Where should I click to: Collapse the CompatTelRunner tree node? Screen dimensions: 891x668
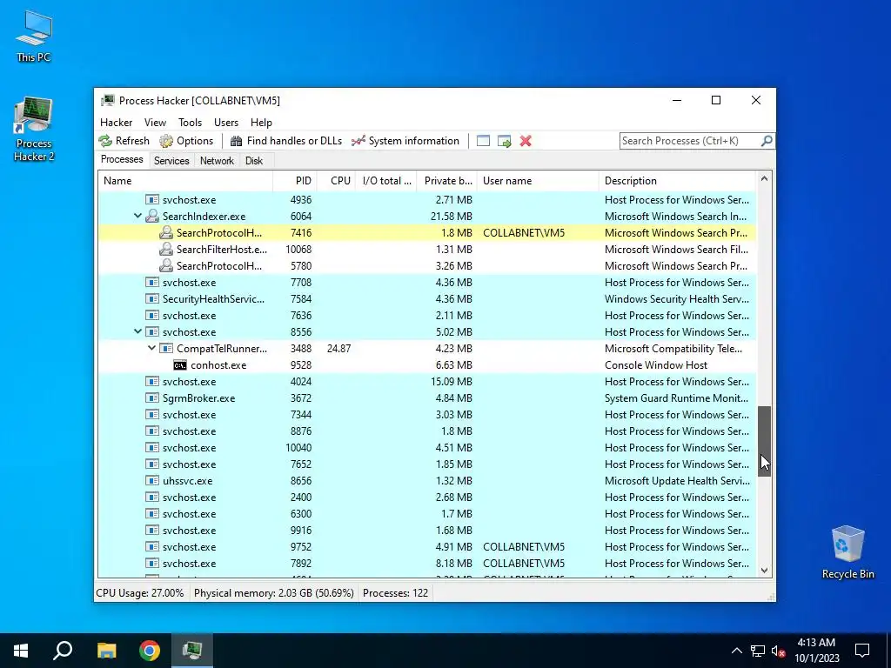151,348
